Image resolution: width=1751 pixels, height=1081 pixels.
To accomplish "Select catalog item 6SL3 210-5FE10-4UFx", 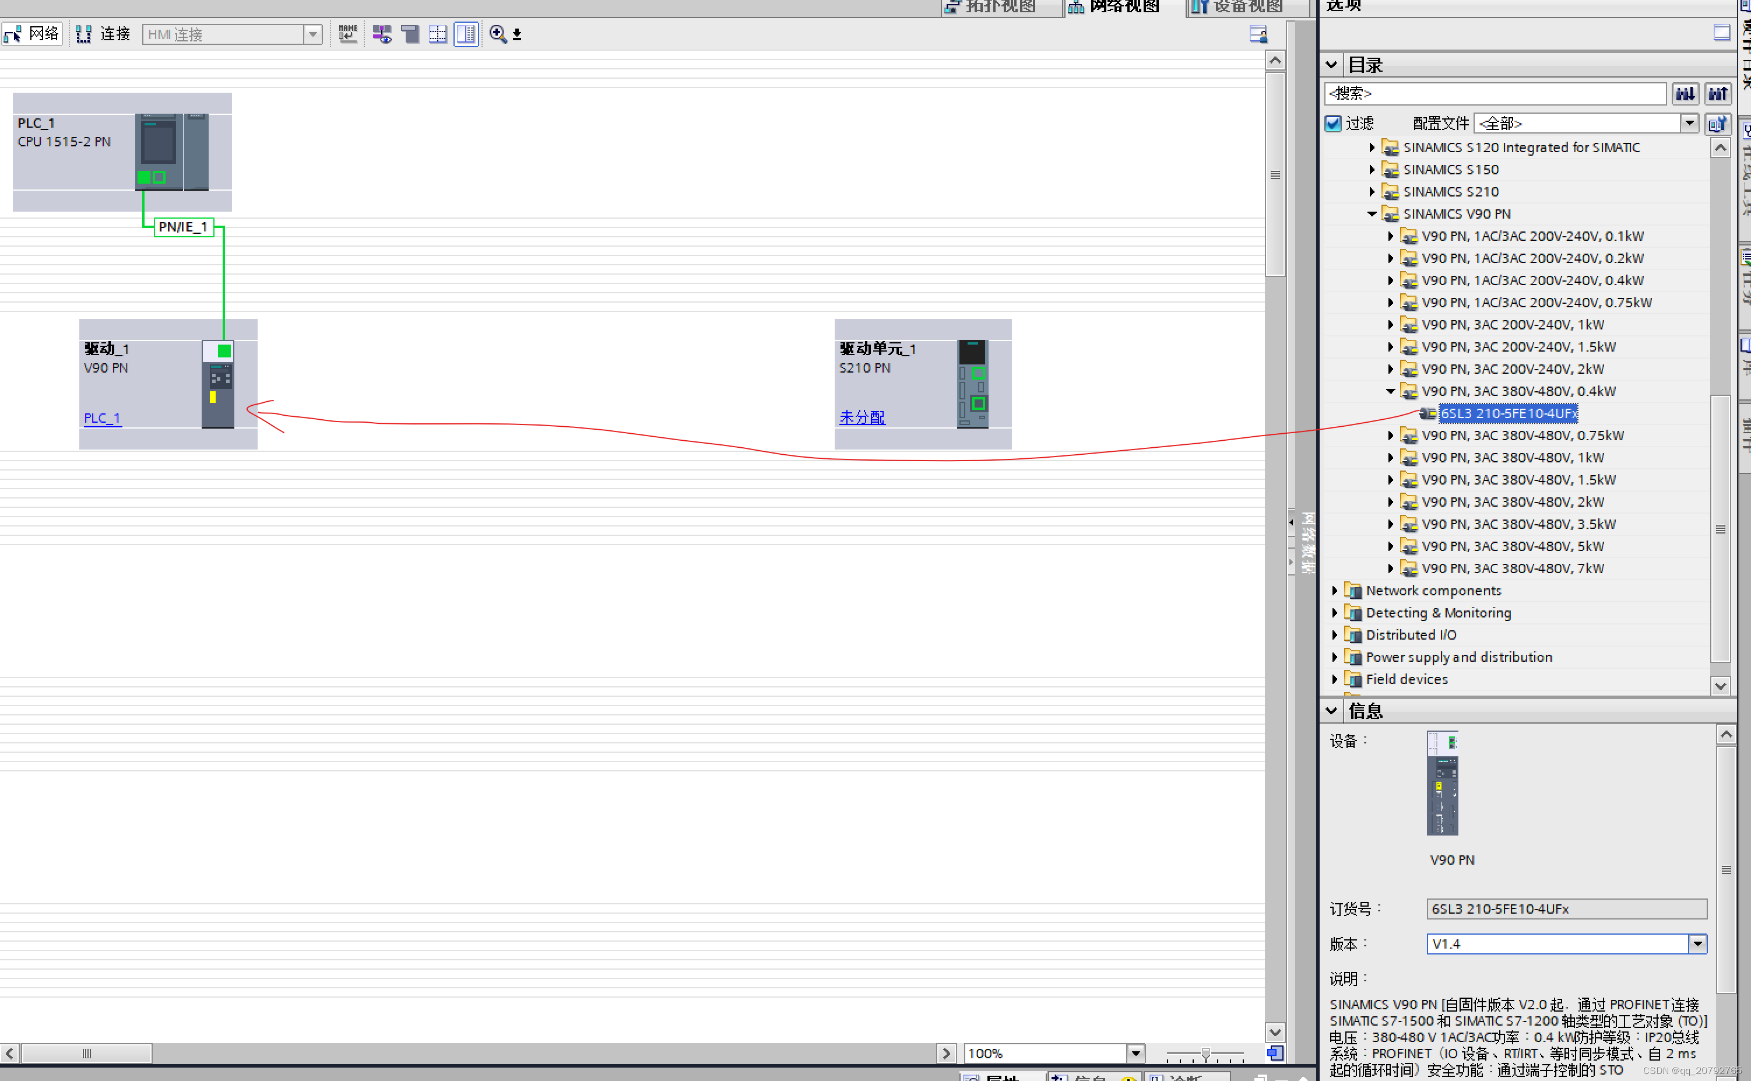I will [x=1508, y=413].
